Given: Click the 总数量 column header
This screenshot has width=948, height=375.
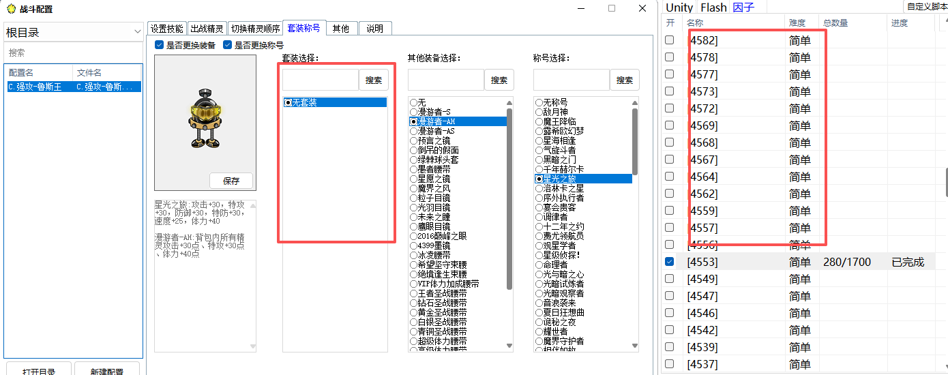Looking at the screenshot, I should (x=853, y=22).
